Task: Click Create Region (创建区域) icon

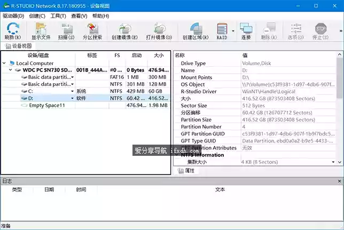Action: tap(196, 31)
